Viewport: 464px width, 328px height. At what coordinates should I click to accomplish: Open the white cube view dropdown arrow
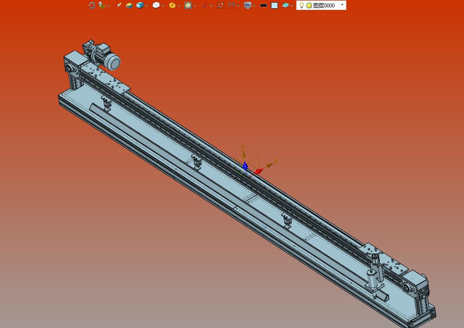(163, 6)
